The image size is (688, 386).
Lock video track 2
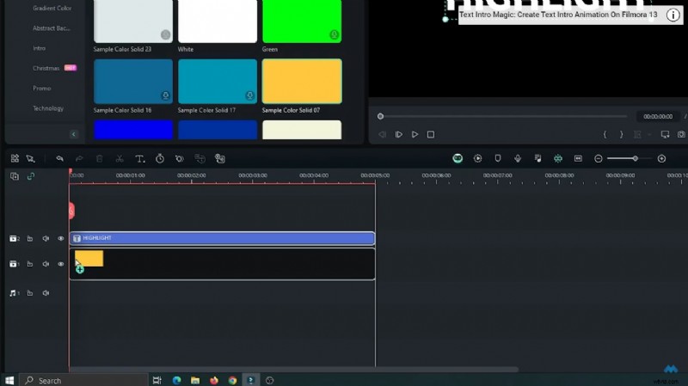30,238
